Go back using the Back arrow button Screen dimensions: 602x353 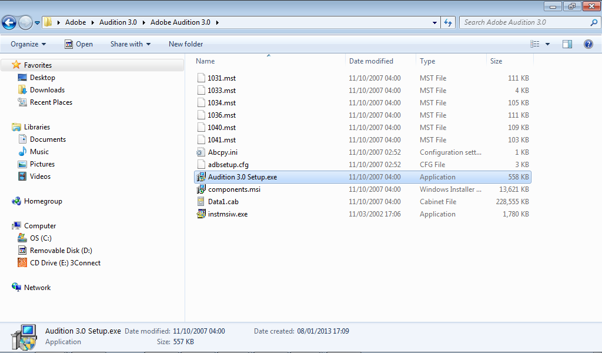click(9, 22)
